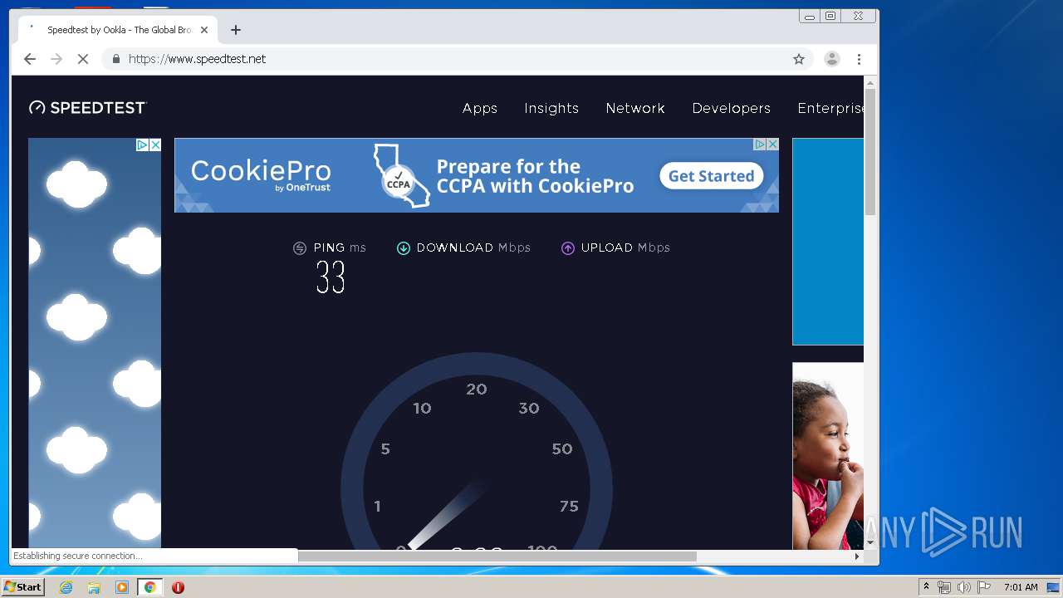Open the Opera taskbar icon

178,587
